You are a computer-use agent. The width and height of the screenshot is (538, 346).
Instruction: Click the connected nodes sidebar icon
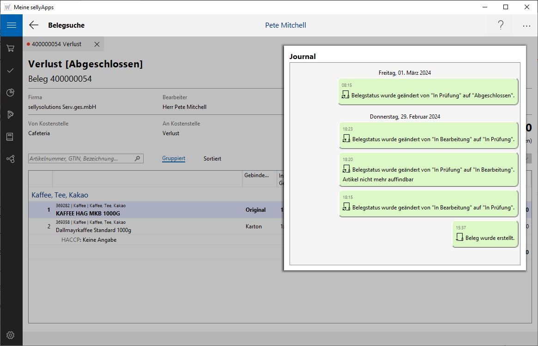[11, 159]
